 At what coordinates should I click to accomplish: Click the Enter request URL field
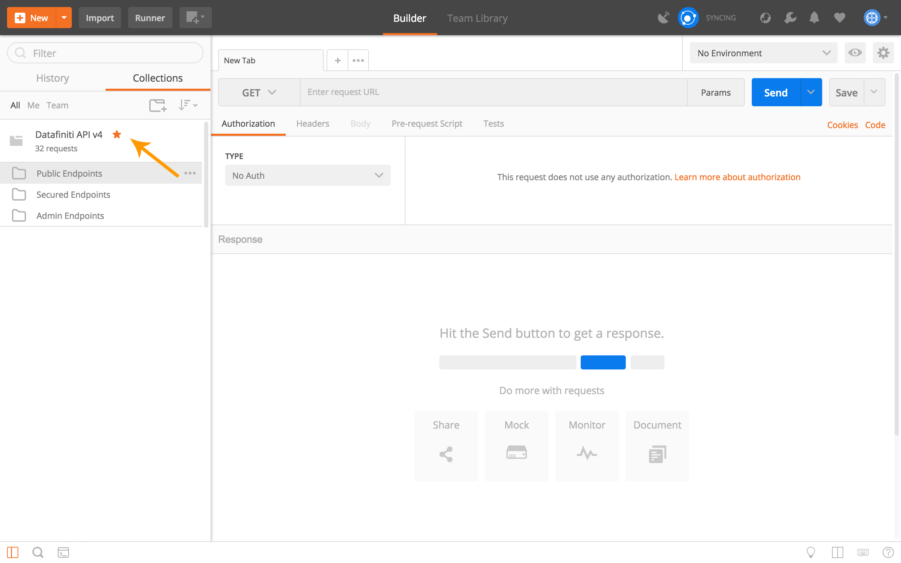pos(494,92)
